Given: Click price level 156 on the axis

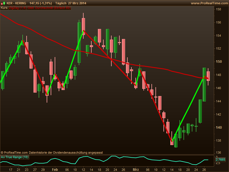Looking at the screenshot, I should [218, 22].
